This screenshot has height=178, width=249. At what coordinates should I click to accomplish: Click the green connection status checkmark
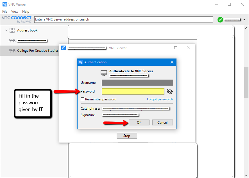pyautogui.click(x=220, y=20)
